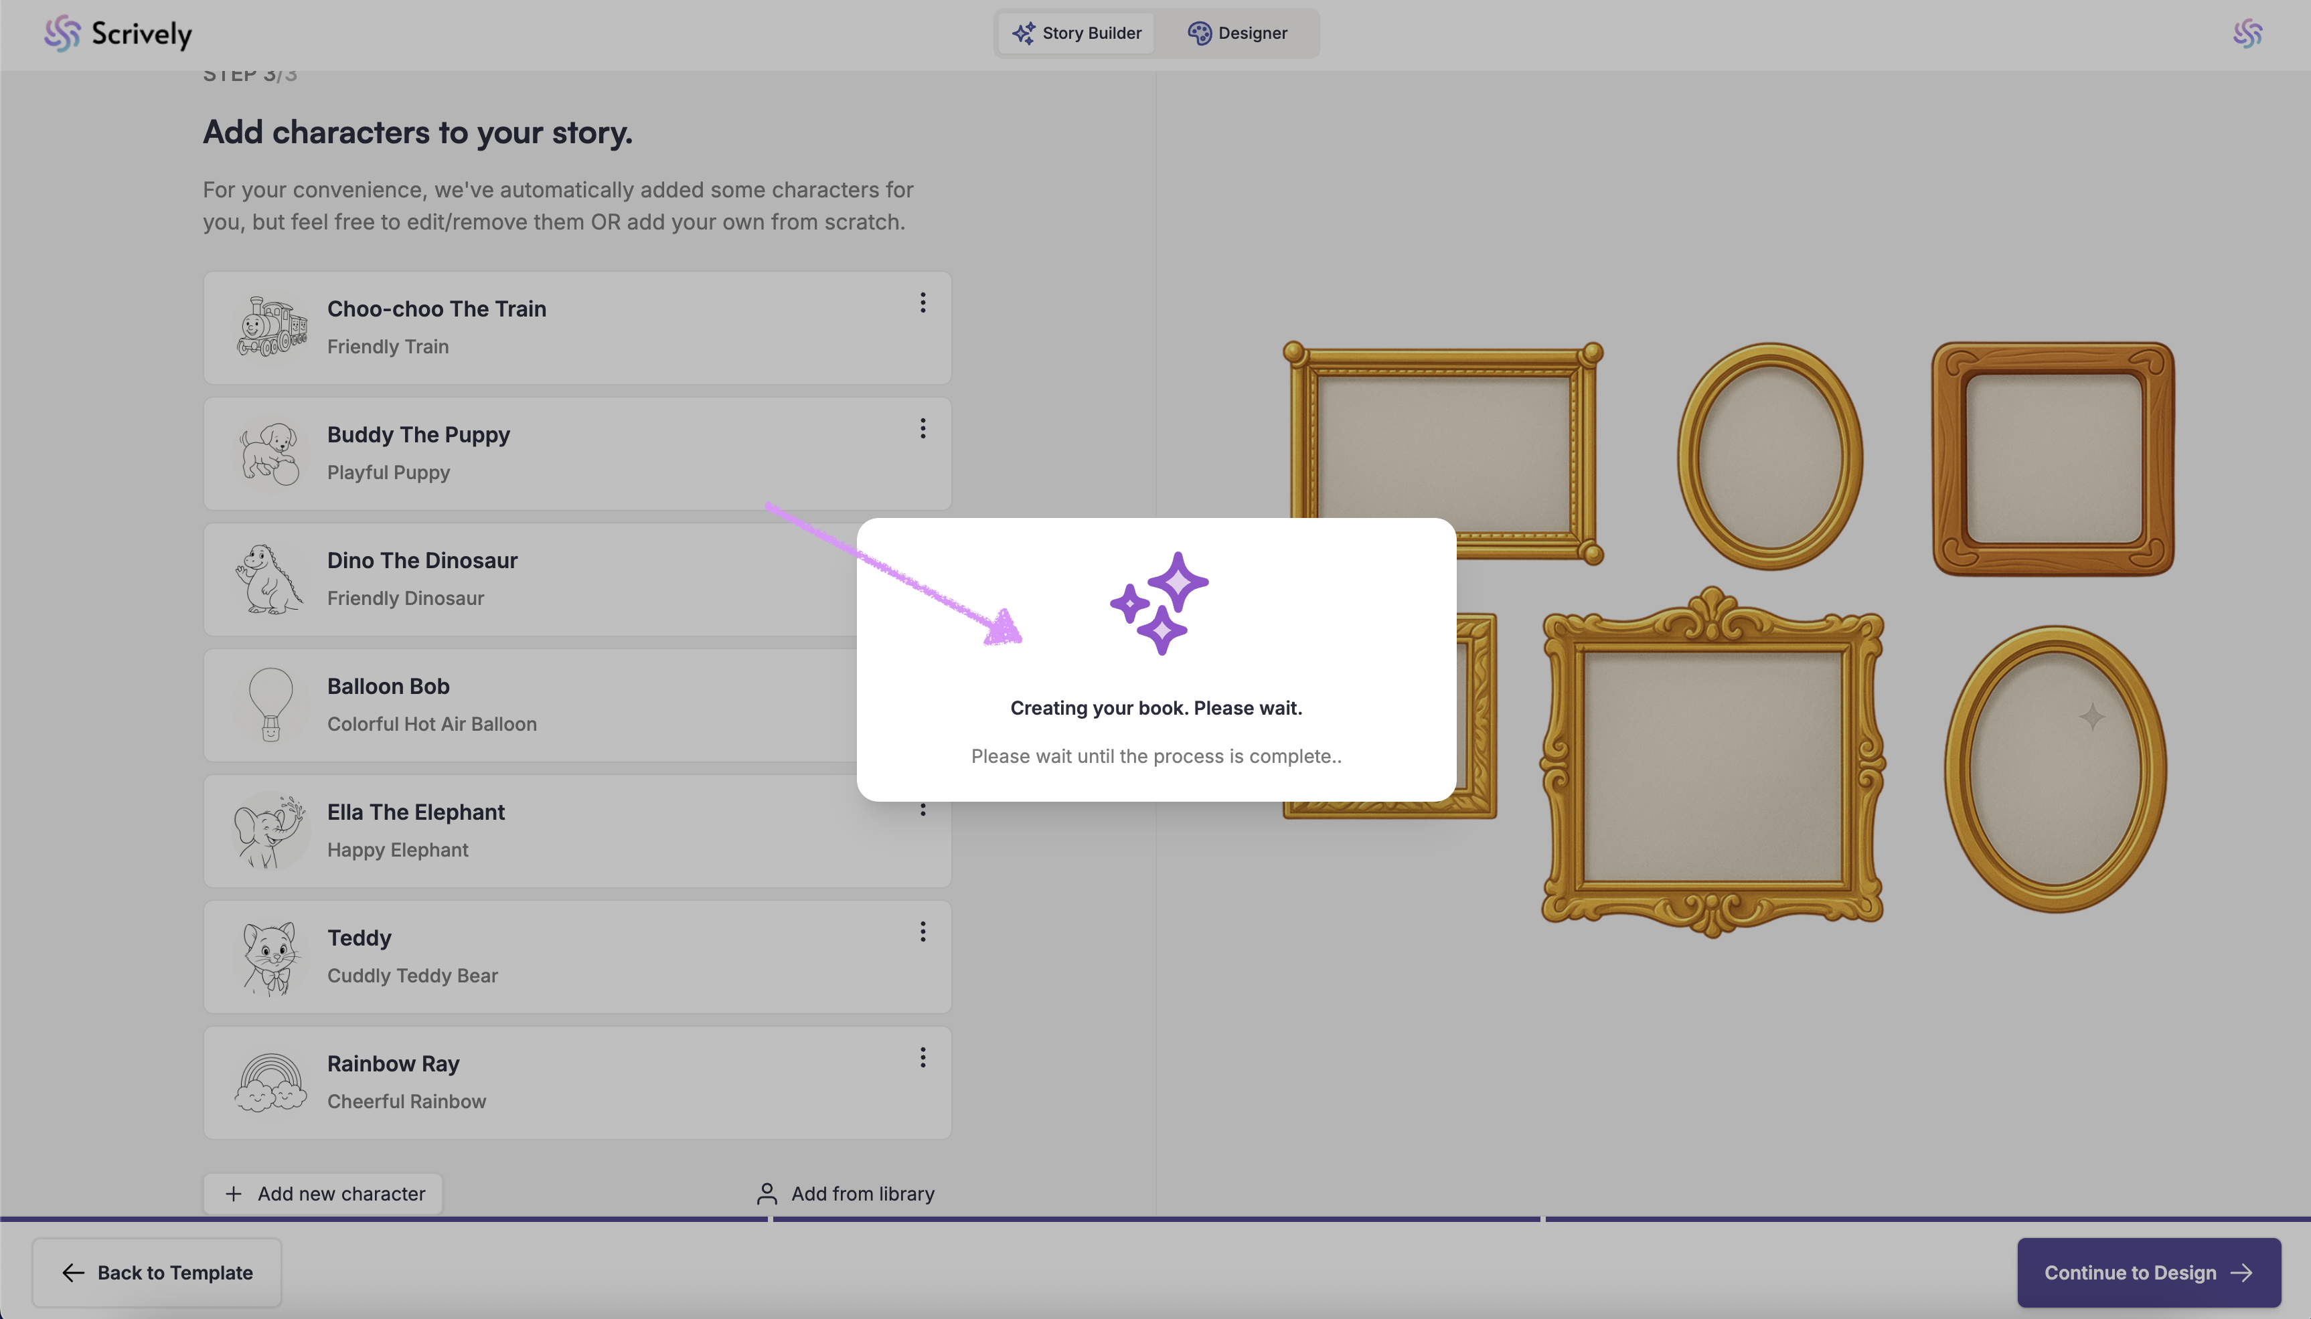2311x1319 pixels.
Task: Click Ella The Elephant character image
Action: (271, 830)
